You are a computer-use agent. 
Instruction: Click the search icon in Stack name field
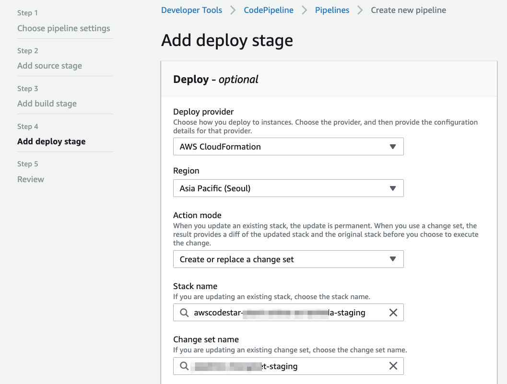point(184,313)
